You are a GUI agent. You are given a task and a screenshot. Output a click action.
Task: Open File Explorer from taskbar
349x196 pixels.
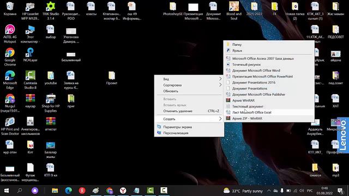point(55,191)
